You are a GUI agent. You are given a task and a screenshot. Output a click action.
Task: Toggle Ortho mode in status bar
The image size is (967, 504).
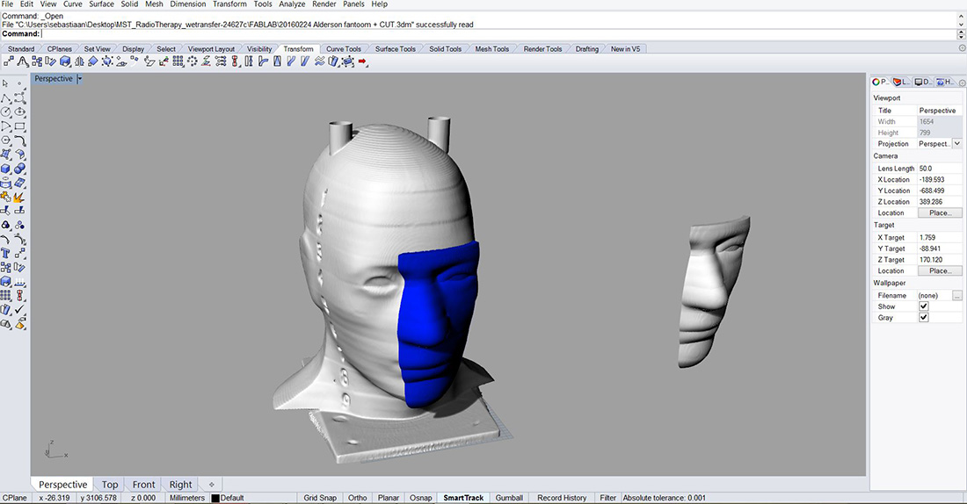pos(357,498)
